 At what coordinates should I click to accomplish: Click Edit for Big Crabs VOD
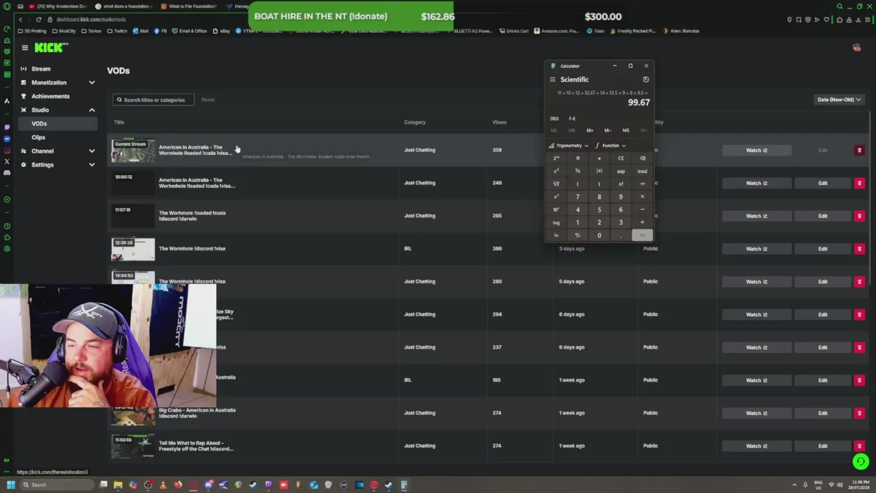coord(823,413)
